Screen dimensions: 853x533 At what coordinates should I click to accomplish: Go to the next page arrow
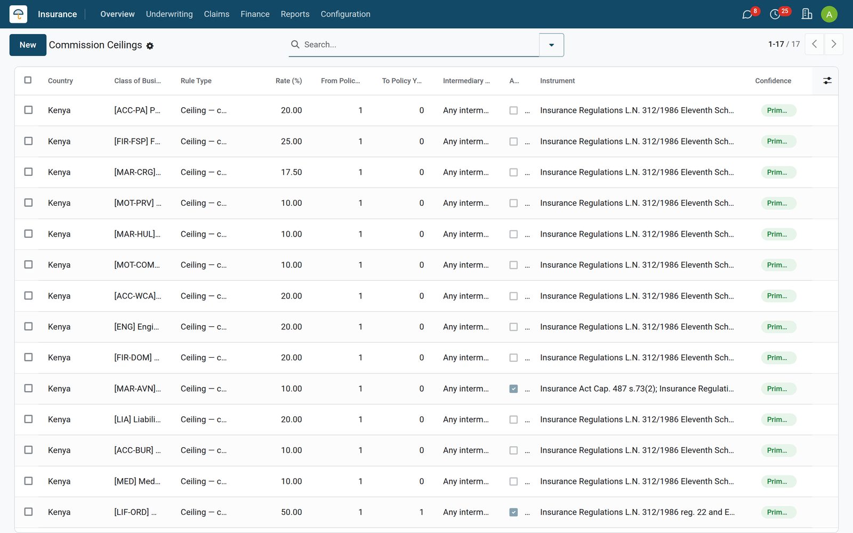click(x=834, y=44)
